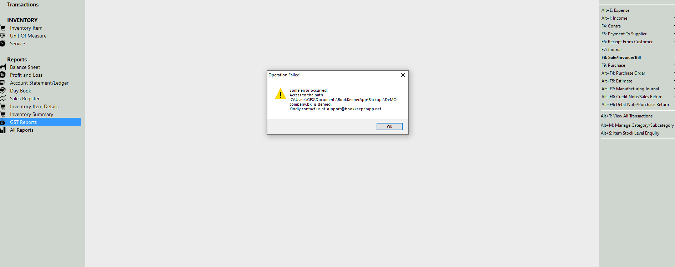Click the warning triangle icon in dialog

(x=281, y=94)
